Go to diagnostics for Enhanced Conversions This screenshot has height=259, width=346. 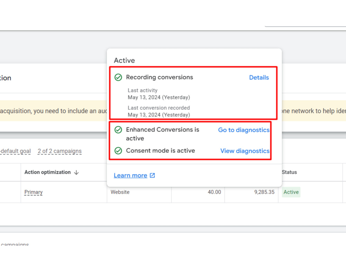pyautogui.click(x=244, y=130)
